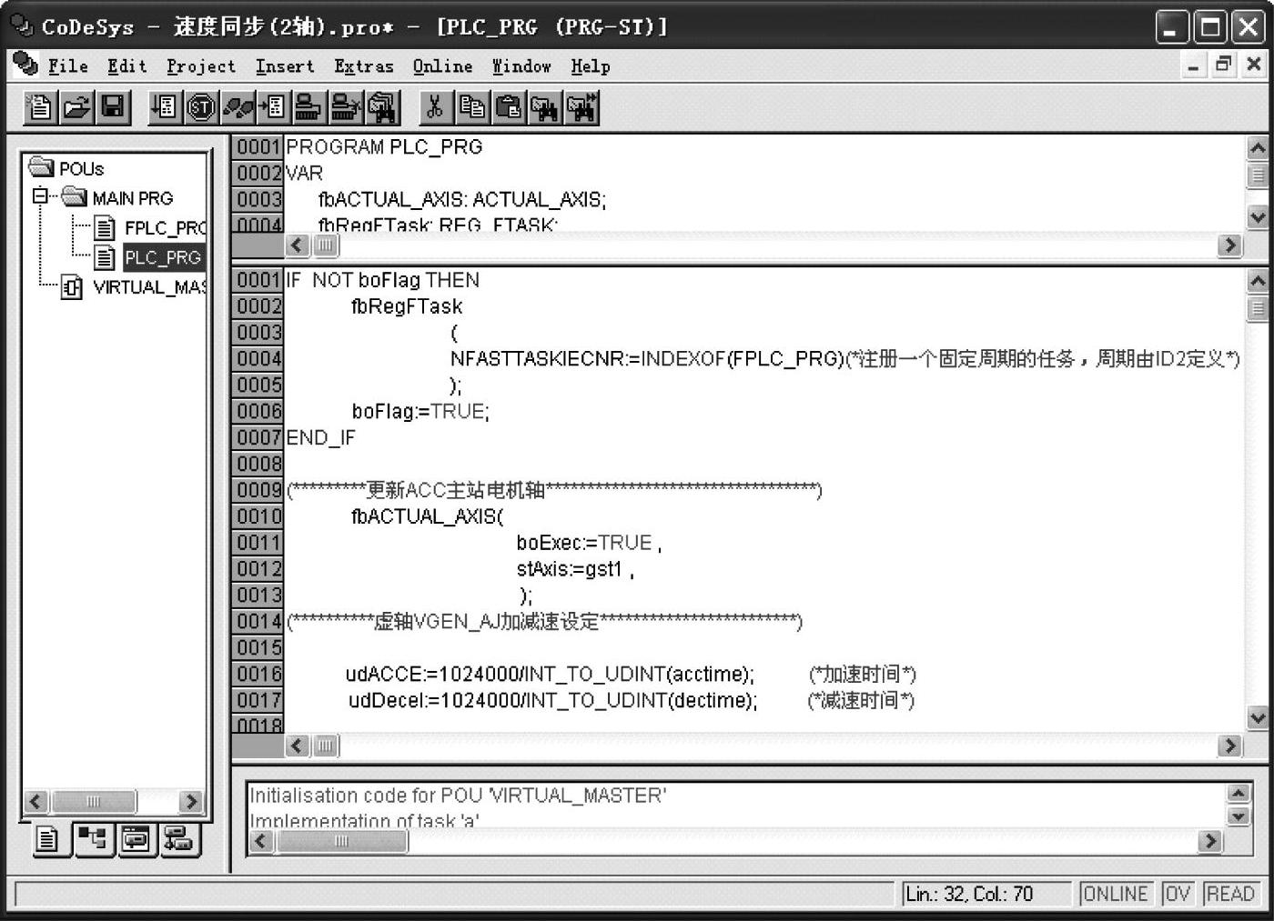Click the Logout from PLC icon

pyautogui.click(x=346, y=107)
